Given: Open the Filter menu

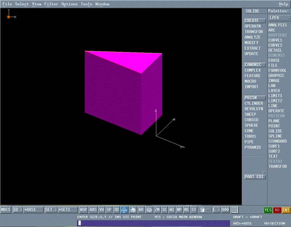Looking at the screenshot, I should click(51, 4).
